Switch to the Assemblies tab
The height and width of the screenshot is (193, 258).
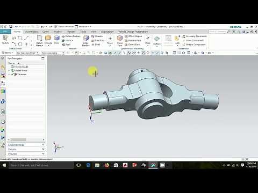coord(31,32)
